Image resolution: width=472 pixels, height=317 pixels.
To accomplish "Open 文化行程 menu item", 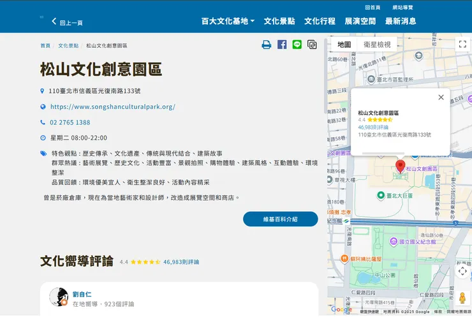I will pyautogui.click(x=320, y=21).
